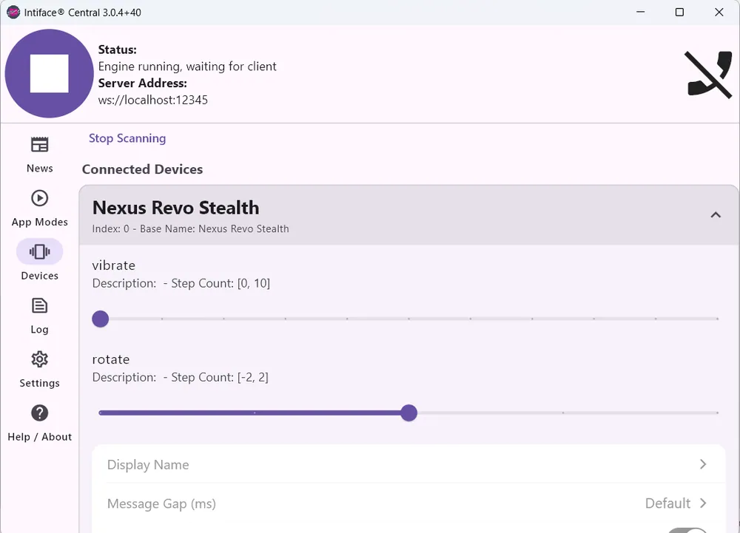Stop the engine with the purple stop button
The height and width of the screenshot is (533, 740).
pyautogui.click(x=49, y=73)
